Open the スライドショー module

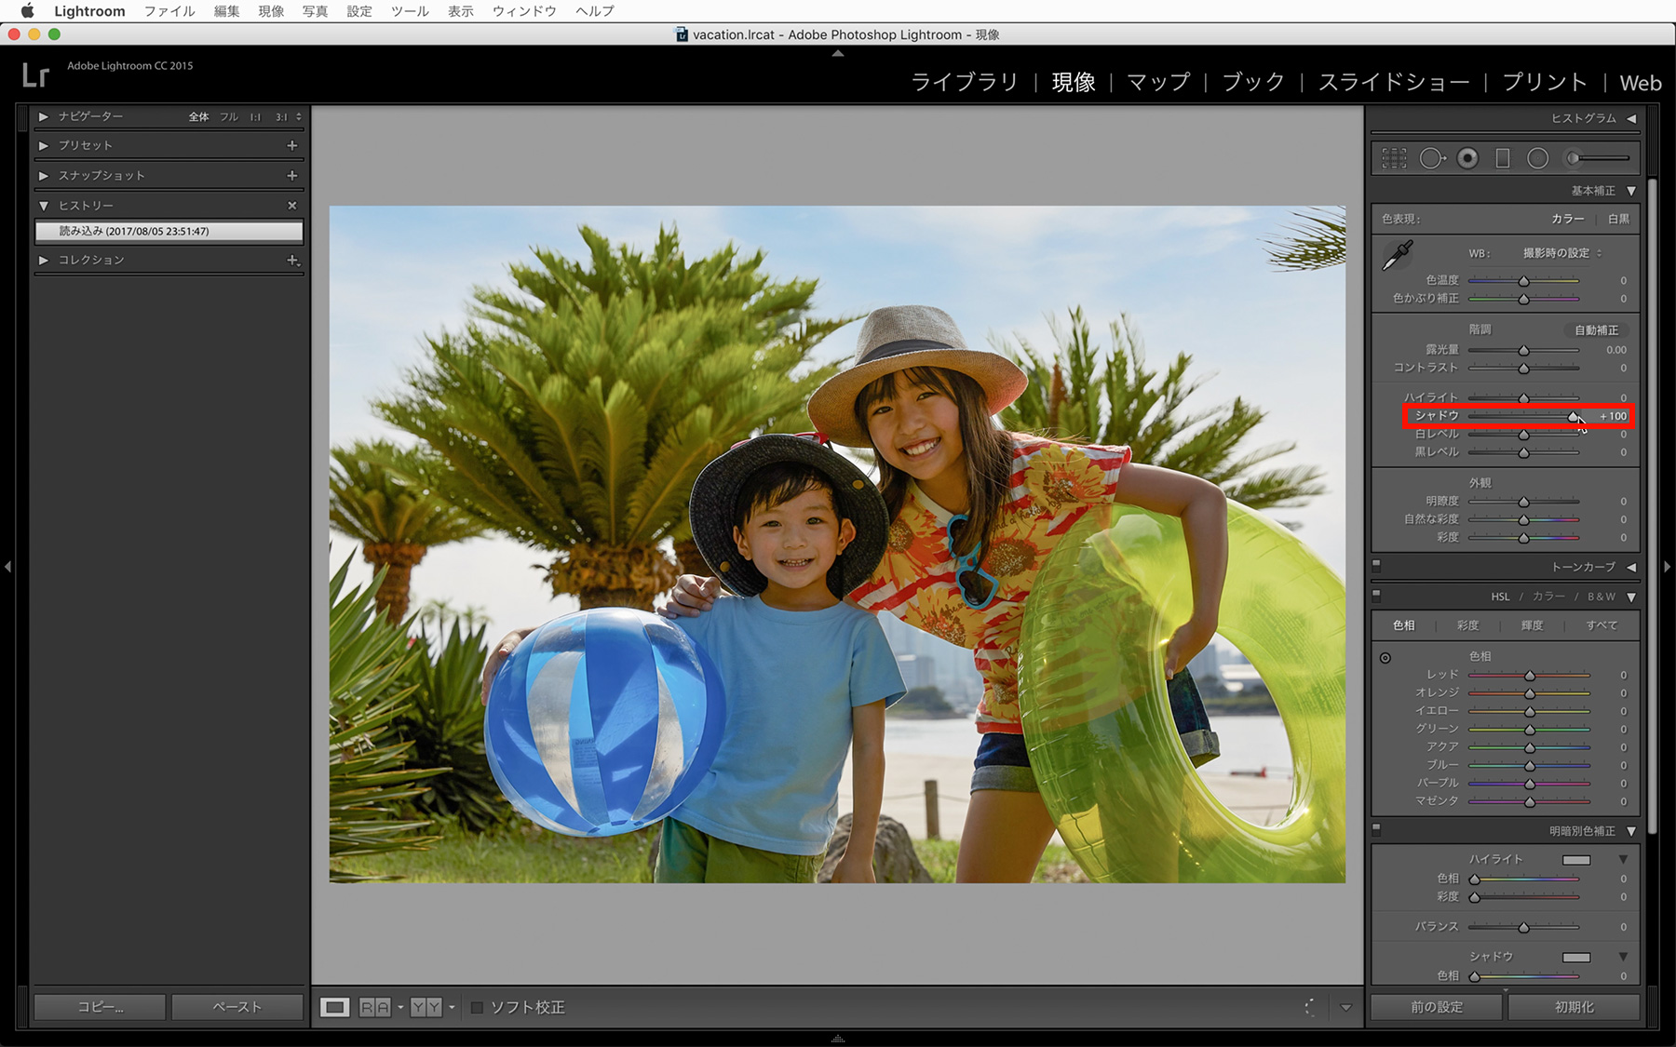tap(1394, 82)
